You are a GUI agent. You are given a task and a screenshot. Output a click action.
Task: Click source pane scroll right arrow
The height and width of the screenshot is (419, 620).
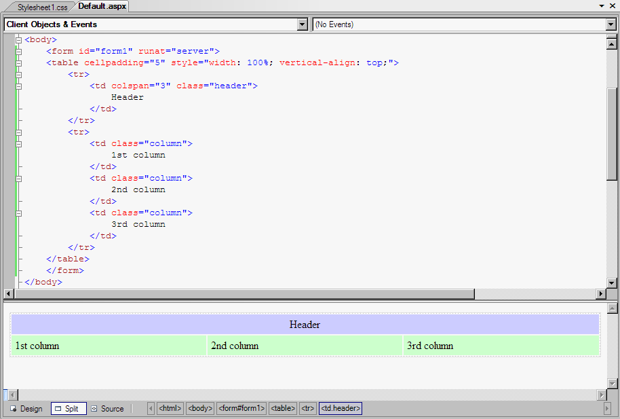coord(601,294)
